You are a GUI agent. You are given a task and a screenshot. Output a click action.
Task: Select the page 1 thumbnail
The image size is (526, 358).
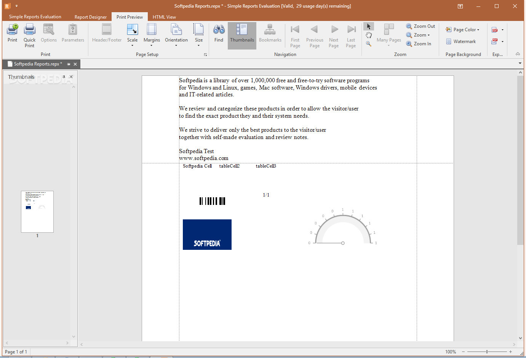click(x=37, y=212)
